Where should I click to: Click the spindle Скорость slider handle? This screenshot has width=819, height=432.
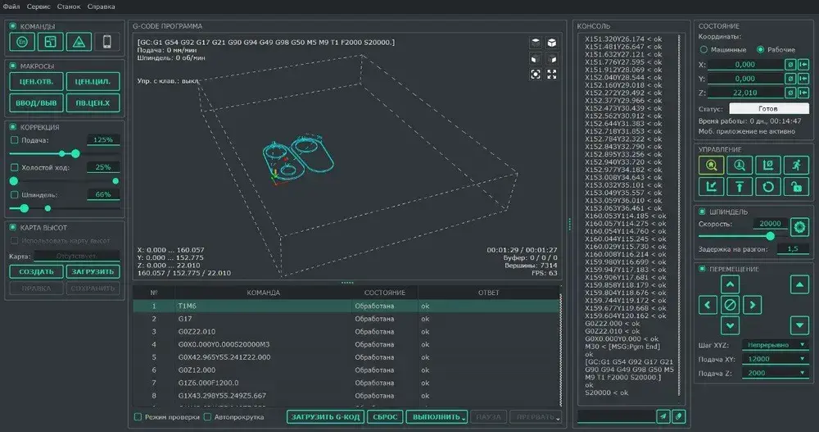pyautogui.click(x=771, y=235)
